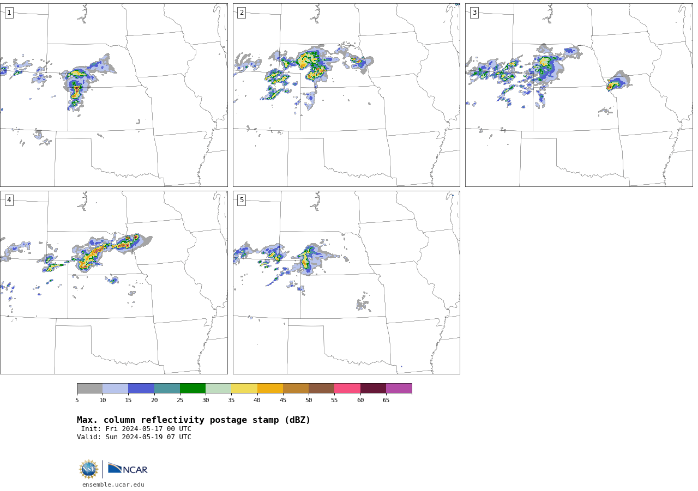The image size is (698, 491).
Task: Click the colorbar tick label 65
Action: point(386,401)
